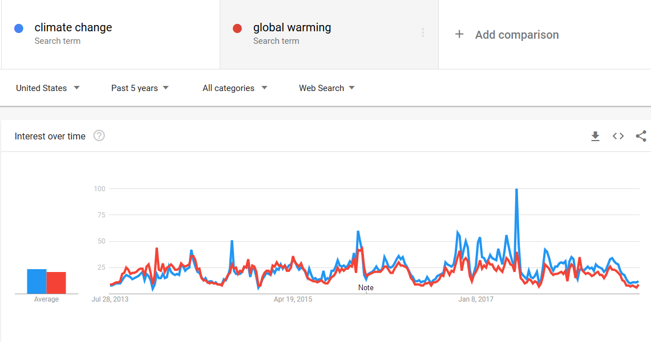Click the tallest blue peak at 100
The image size is (651, 342).
[x=516, y=190]
